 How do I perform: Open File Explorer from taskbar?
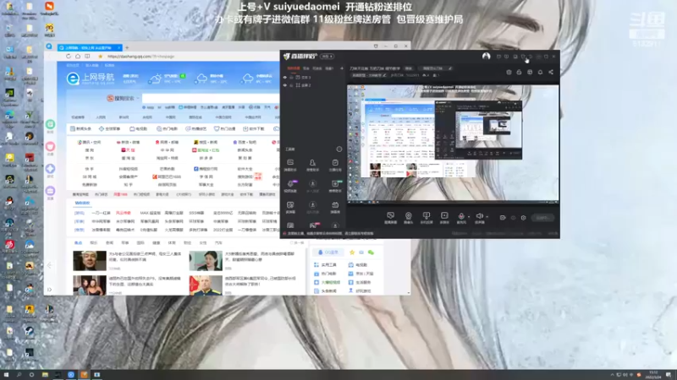45,375
